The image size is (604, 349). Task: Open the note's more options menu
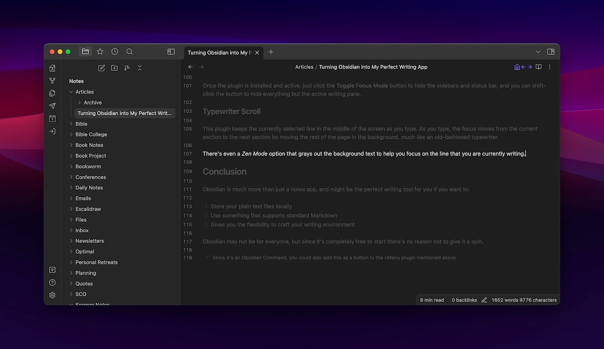pyautogui.click(x=550, y=67)
